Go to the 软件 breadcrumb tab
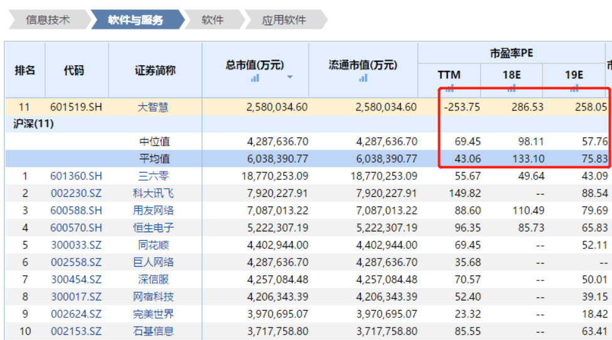Viewport: 612px width, 340px height. 213,20
